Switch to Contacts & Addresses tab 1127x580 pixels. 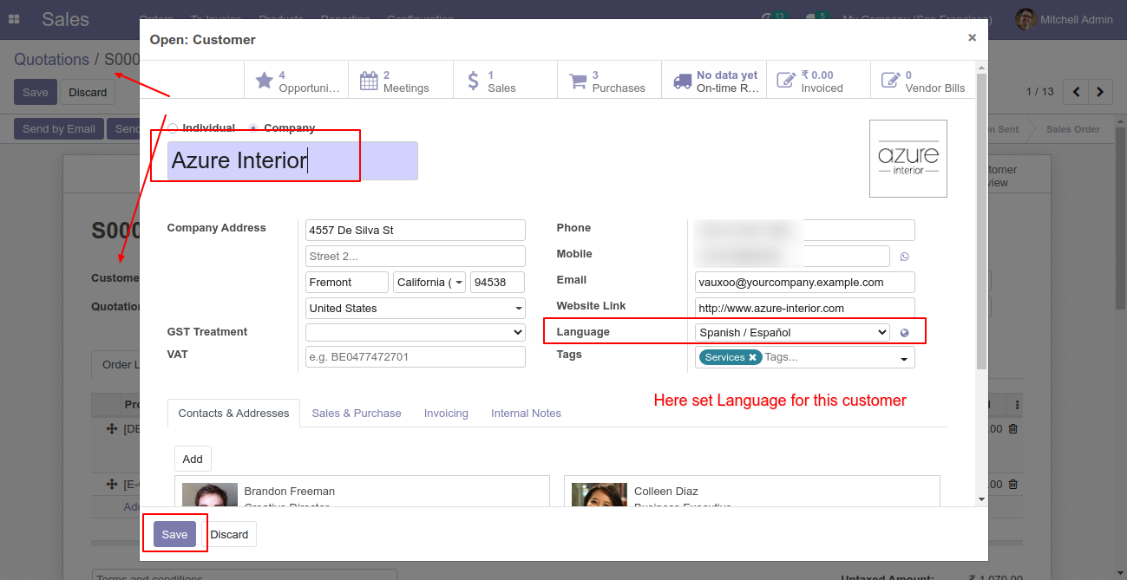pos(233,414)
